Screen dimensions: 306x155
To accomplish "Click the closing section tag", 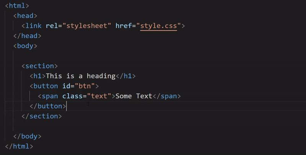I will click(42, 116).
